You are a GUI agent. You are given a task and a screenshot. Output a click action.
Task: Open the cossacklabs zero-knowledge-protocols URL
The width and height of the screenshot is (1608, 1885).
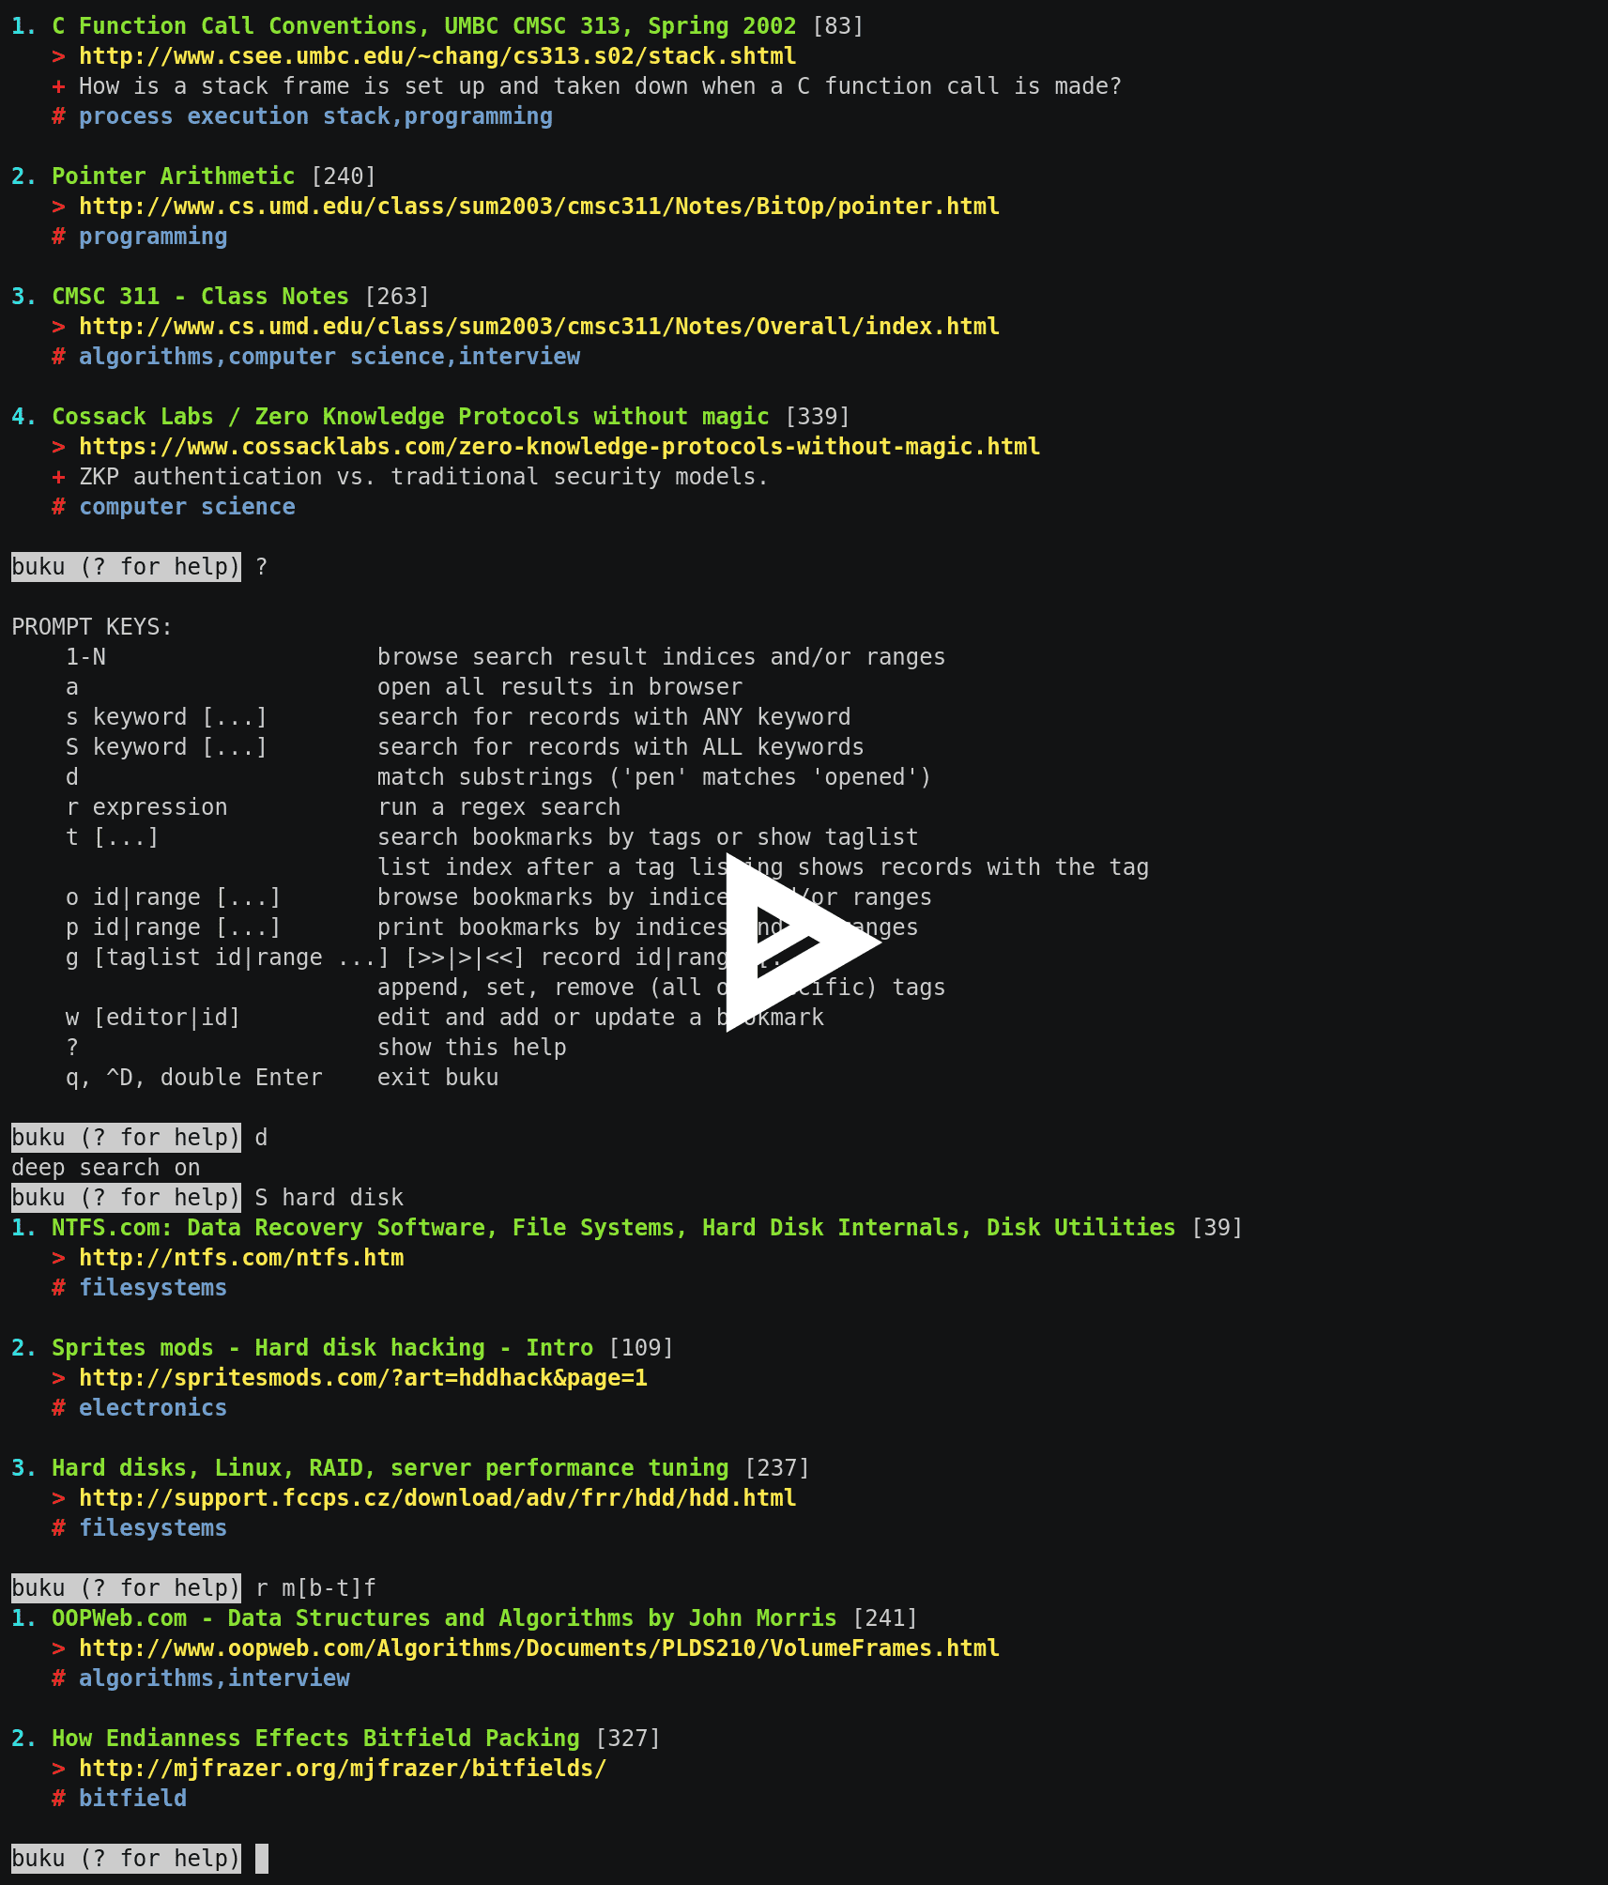(x=559, y=447)
